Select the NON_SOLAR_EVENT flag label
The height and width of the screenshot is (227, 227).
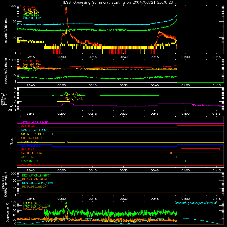click(34, 130)
